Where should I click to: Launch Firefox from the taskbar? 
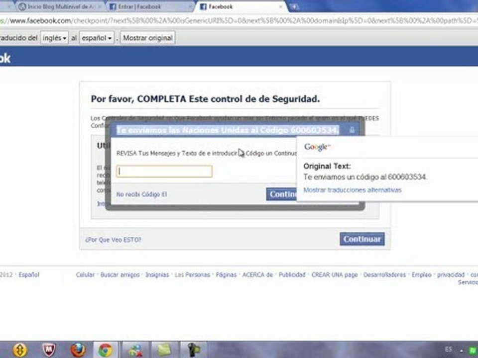(78, 350)
